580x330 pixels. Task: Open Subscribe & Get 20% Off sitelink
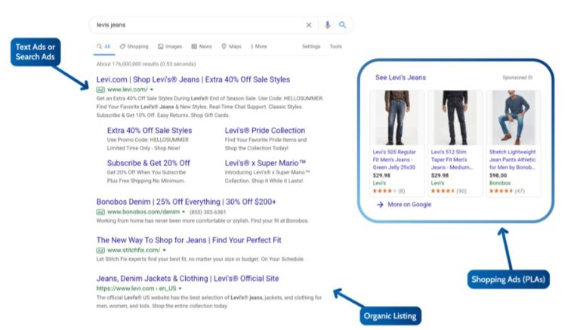[148, 163]
